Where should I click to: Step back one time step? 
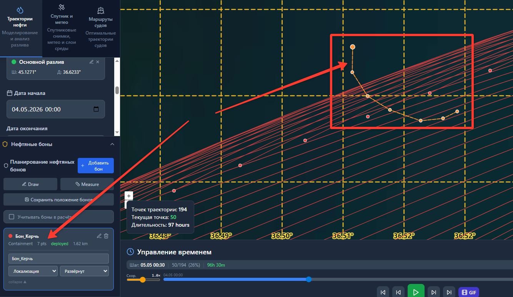tap(398, 292)
